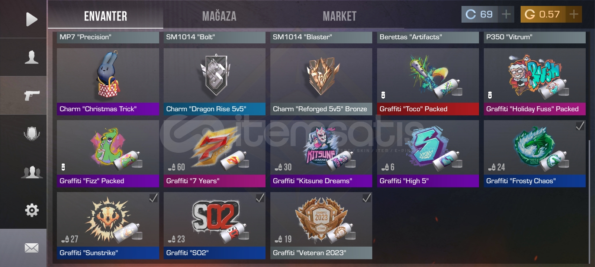Viewport: 595px width, 267px height.
Task: Switch to the MAĞAZA tab
Action: click(x=219, y=16)
